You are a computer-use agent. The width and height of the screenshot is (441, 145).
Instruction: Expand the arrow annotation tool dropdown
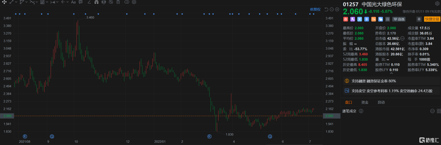(68, 2)
